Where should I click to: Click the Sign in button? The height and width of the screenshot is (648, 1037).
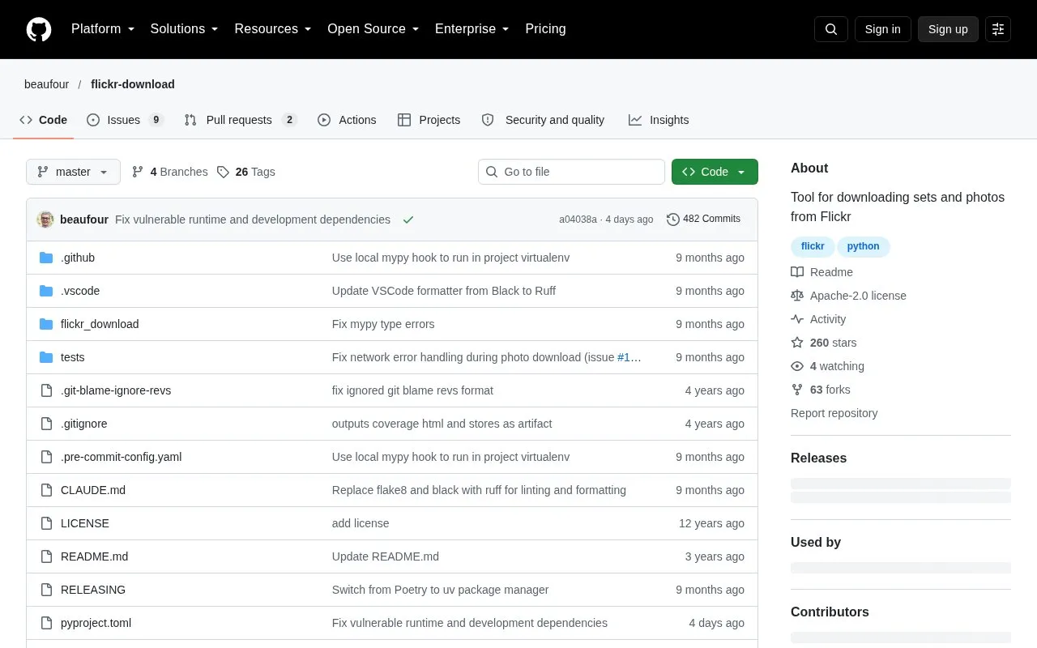(x=882, y=29)
